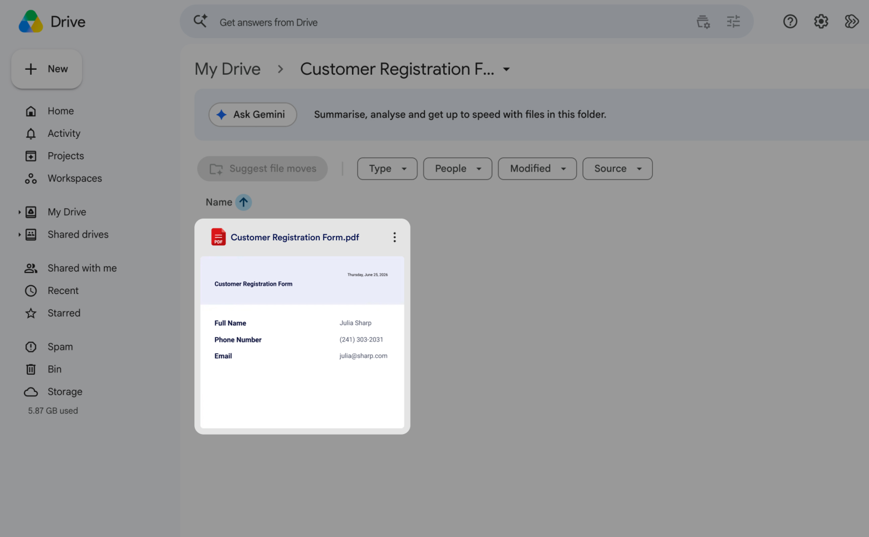The height and width of the screenshot is (537, 869).
Task: Expand the My Drive tree arrow
Action: [19, 212]
